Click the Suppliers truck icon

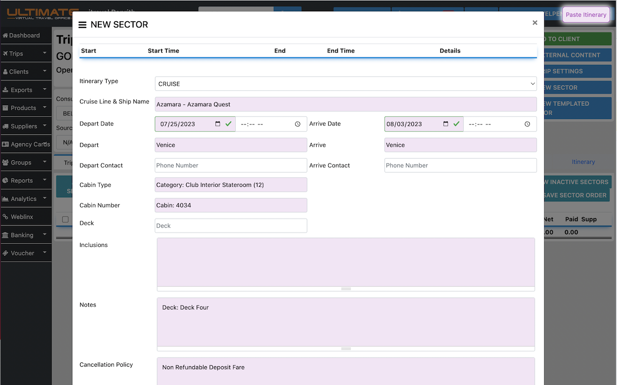(x=5, y=126)
